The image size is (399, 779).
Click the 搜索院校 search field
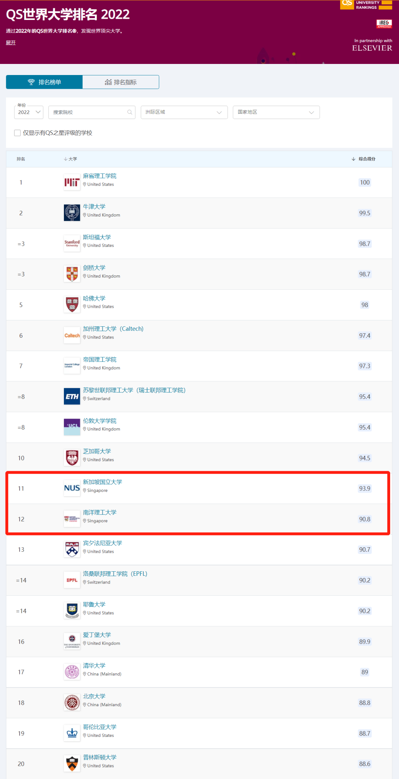click(92, 112)
